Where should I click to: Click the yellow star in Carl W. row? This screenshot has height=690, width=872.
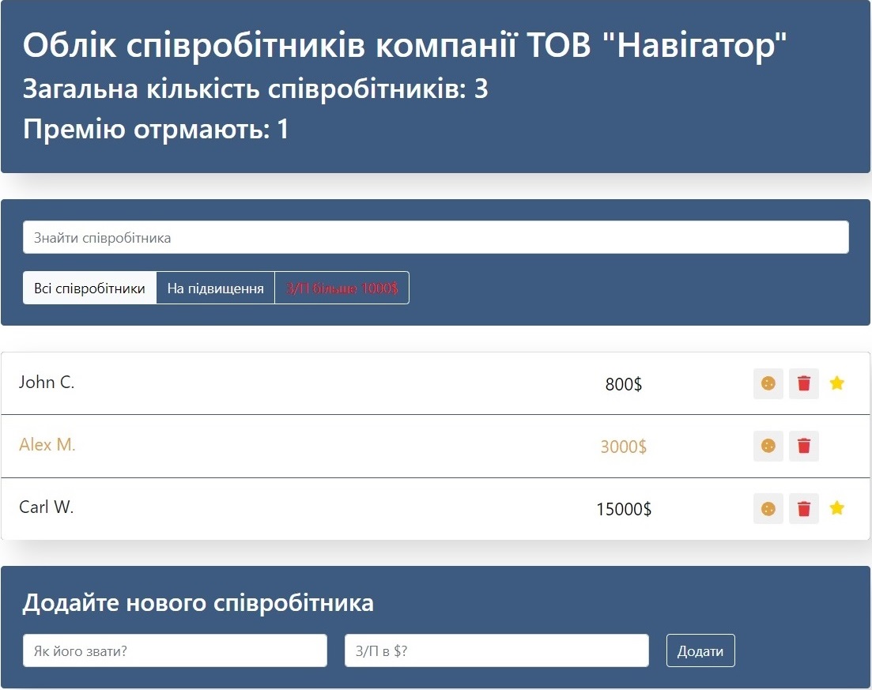[836, 508]
